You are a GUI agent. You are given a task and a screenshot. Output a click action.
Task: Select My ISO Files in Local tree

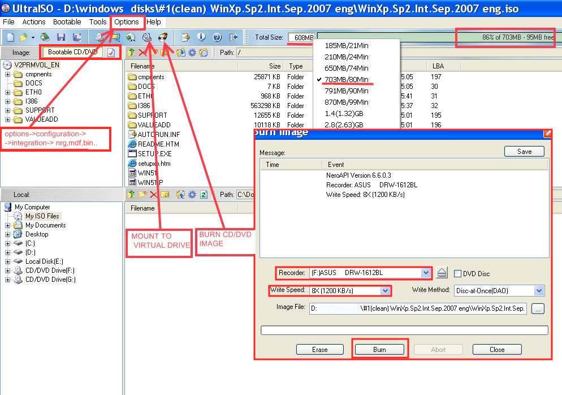[42, 216]
